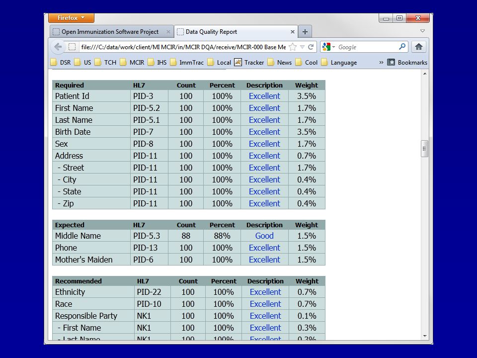Open the IHS bookmarks folder
The image size is (477, 358).
[158, 63]
